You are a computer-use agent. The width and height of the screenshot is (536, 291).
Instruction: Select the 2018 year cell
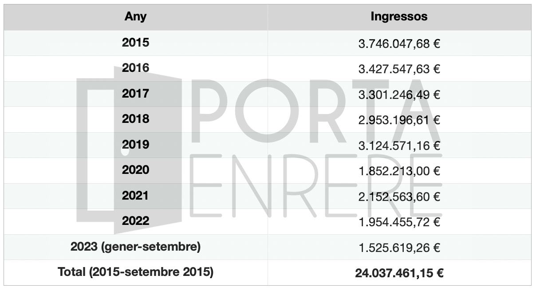click(x=135, y=119)
